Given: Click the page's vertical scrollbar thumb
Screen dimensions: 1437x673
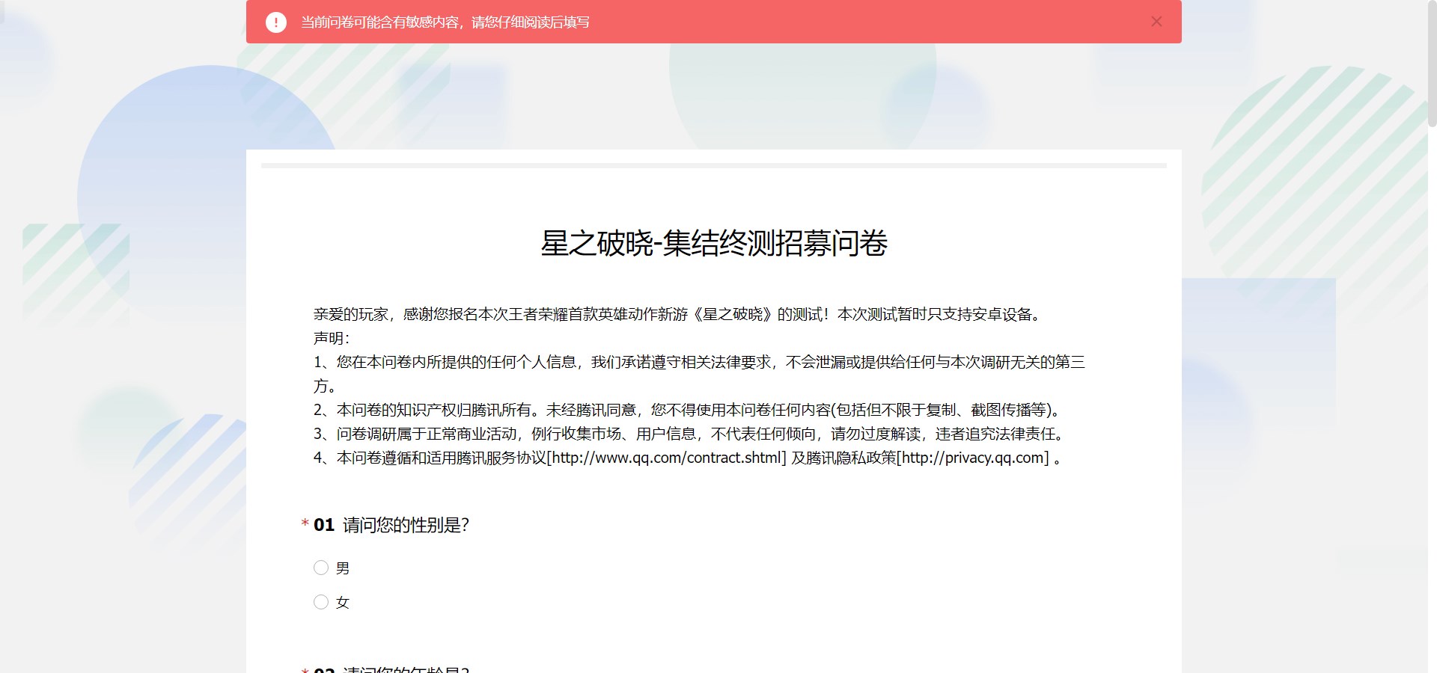Looking at the screenshot, I should [x=1432, y=64].
